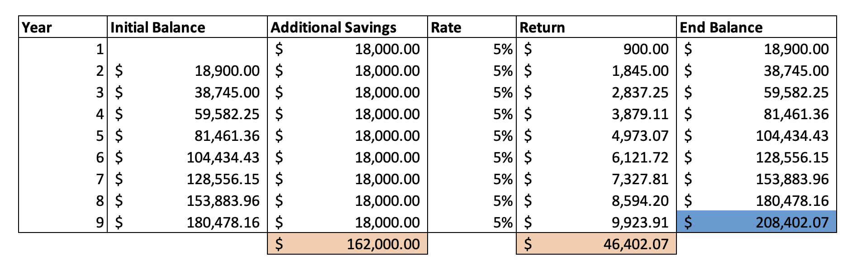Viewport: 857px width, 270px height.
Task: Click the year 1 return of 900.00
Action: pyautogui.click(x=596, y=49)
